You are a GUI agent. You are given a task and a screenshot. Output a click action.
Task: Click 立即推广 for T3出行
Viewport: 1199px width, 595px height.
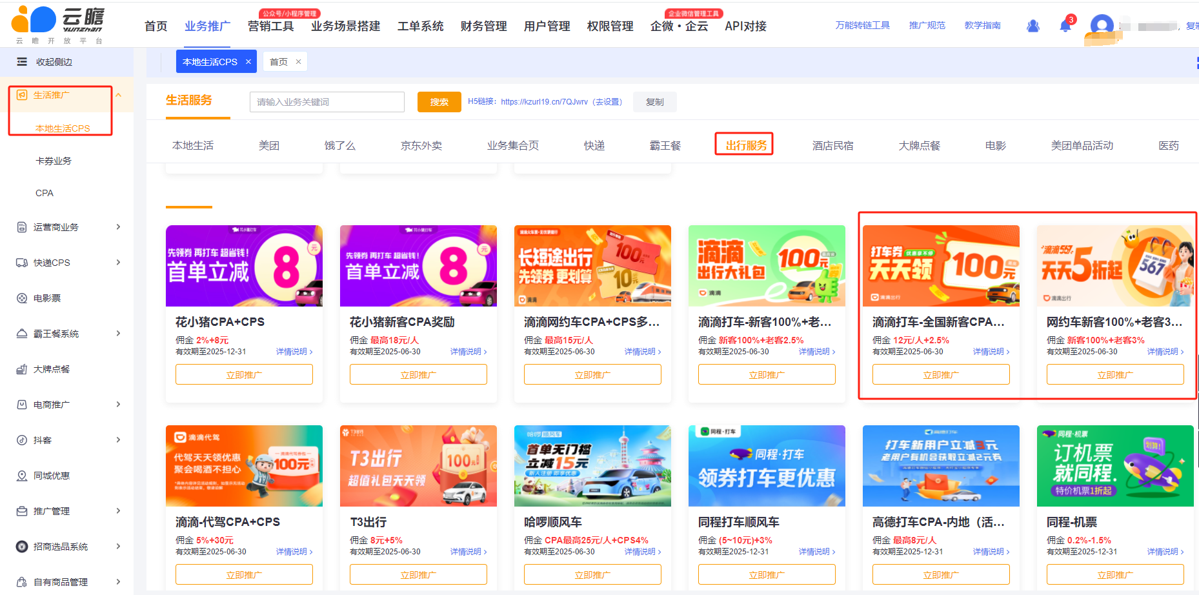[418, 574]
